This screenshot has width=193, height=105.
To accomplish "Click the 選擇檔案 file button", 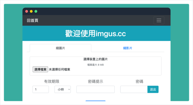I will (40, 69).
